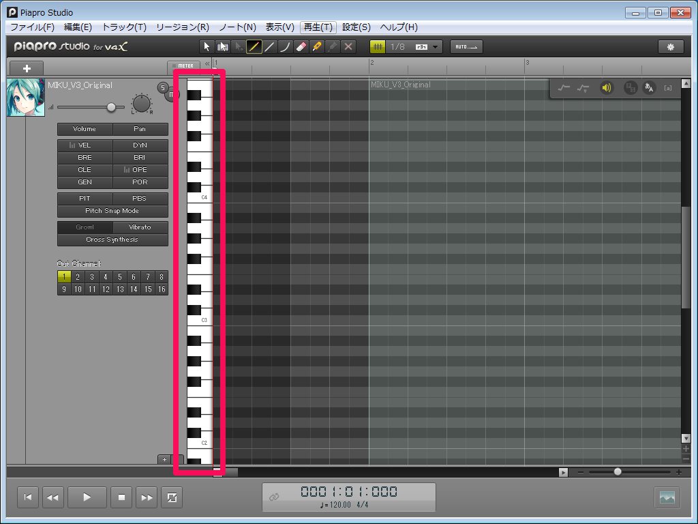Viewport: 698px width, 524px height.
Task: Click the delete X tool
Action: pyautogui.click(x=348, y=47)
